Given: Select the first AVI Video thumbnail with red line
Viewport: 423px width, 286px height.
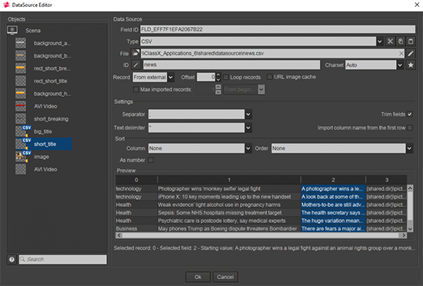Looking at the screenshot, I should [x=21, y=106].
